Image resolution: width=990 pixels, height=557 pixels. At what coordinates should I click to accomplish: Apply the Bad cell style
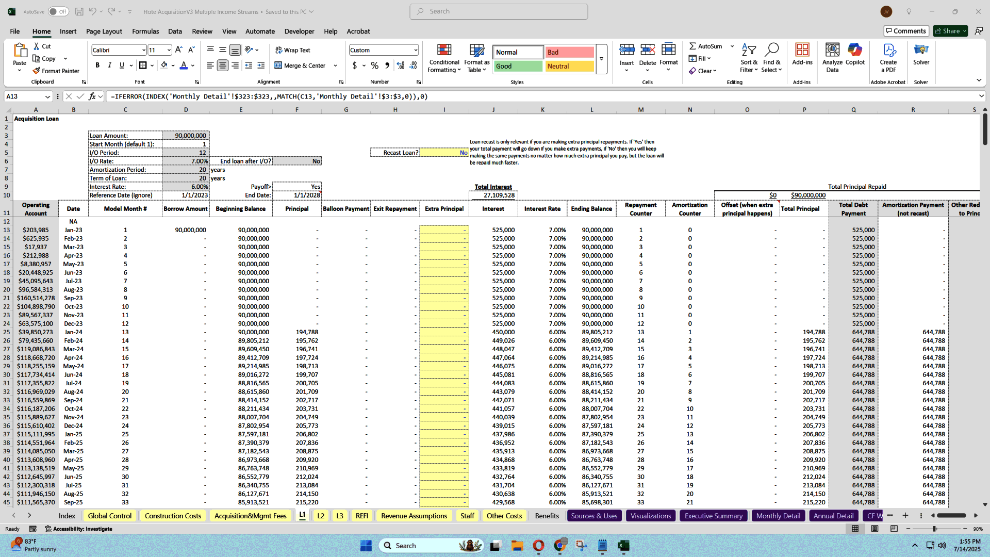(569, 52)
